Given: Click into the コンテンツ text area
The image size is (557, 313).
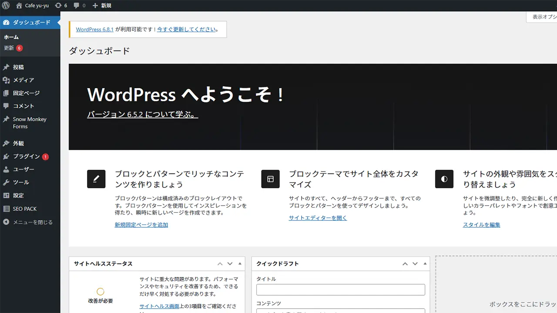Looking at the screenshot, I should 341,311.
